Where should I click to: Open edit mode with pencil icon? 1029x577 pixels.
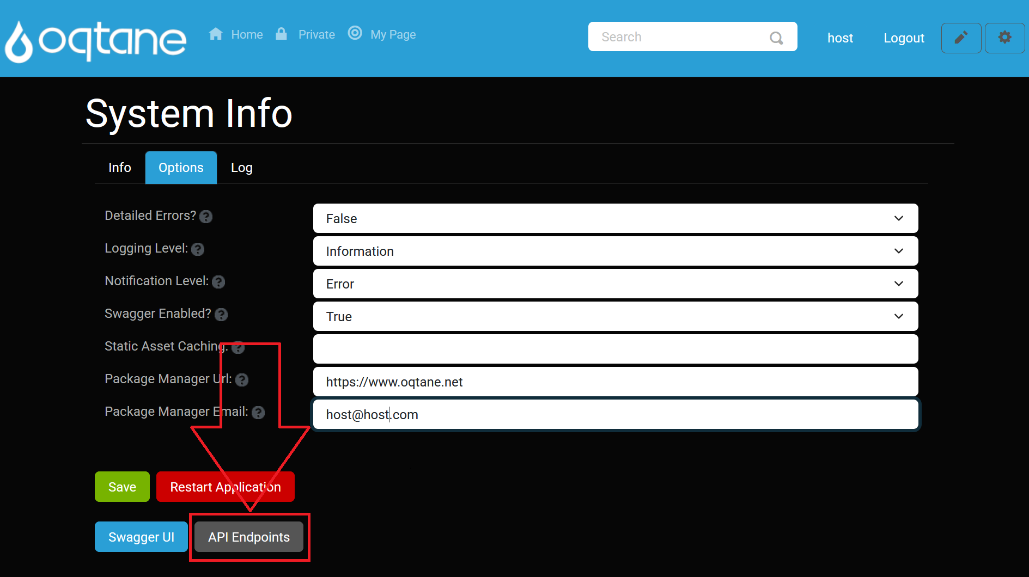click(961, 38)
